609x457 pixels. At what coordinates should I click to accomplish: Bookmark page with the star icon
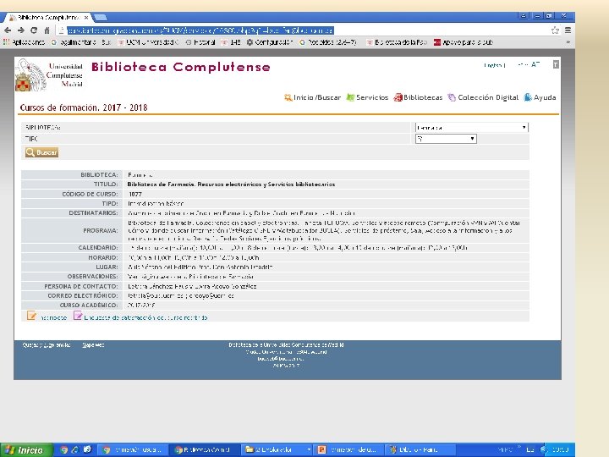[556, 30]
